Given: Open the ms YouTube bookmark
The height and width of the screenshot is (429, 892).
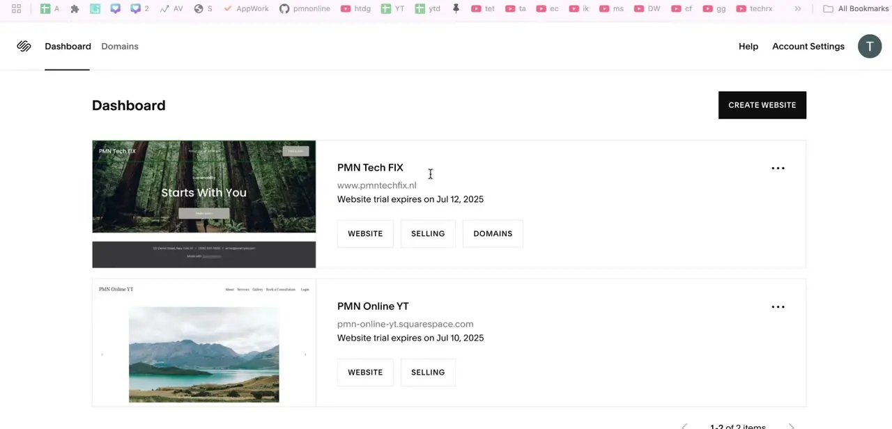Looking at the screenshot, I should [612, 8].
